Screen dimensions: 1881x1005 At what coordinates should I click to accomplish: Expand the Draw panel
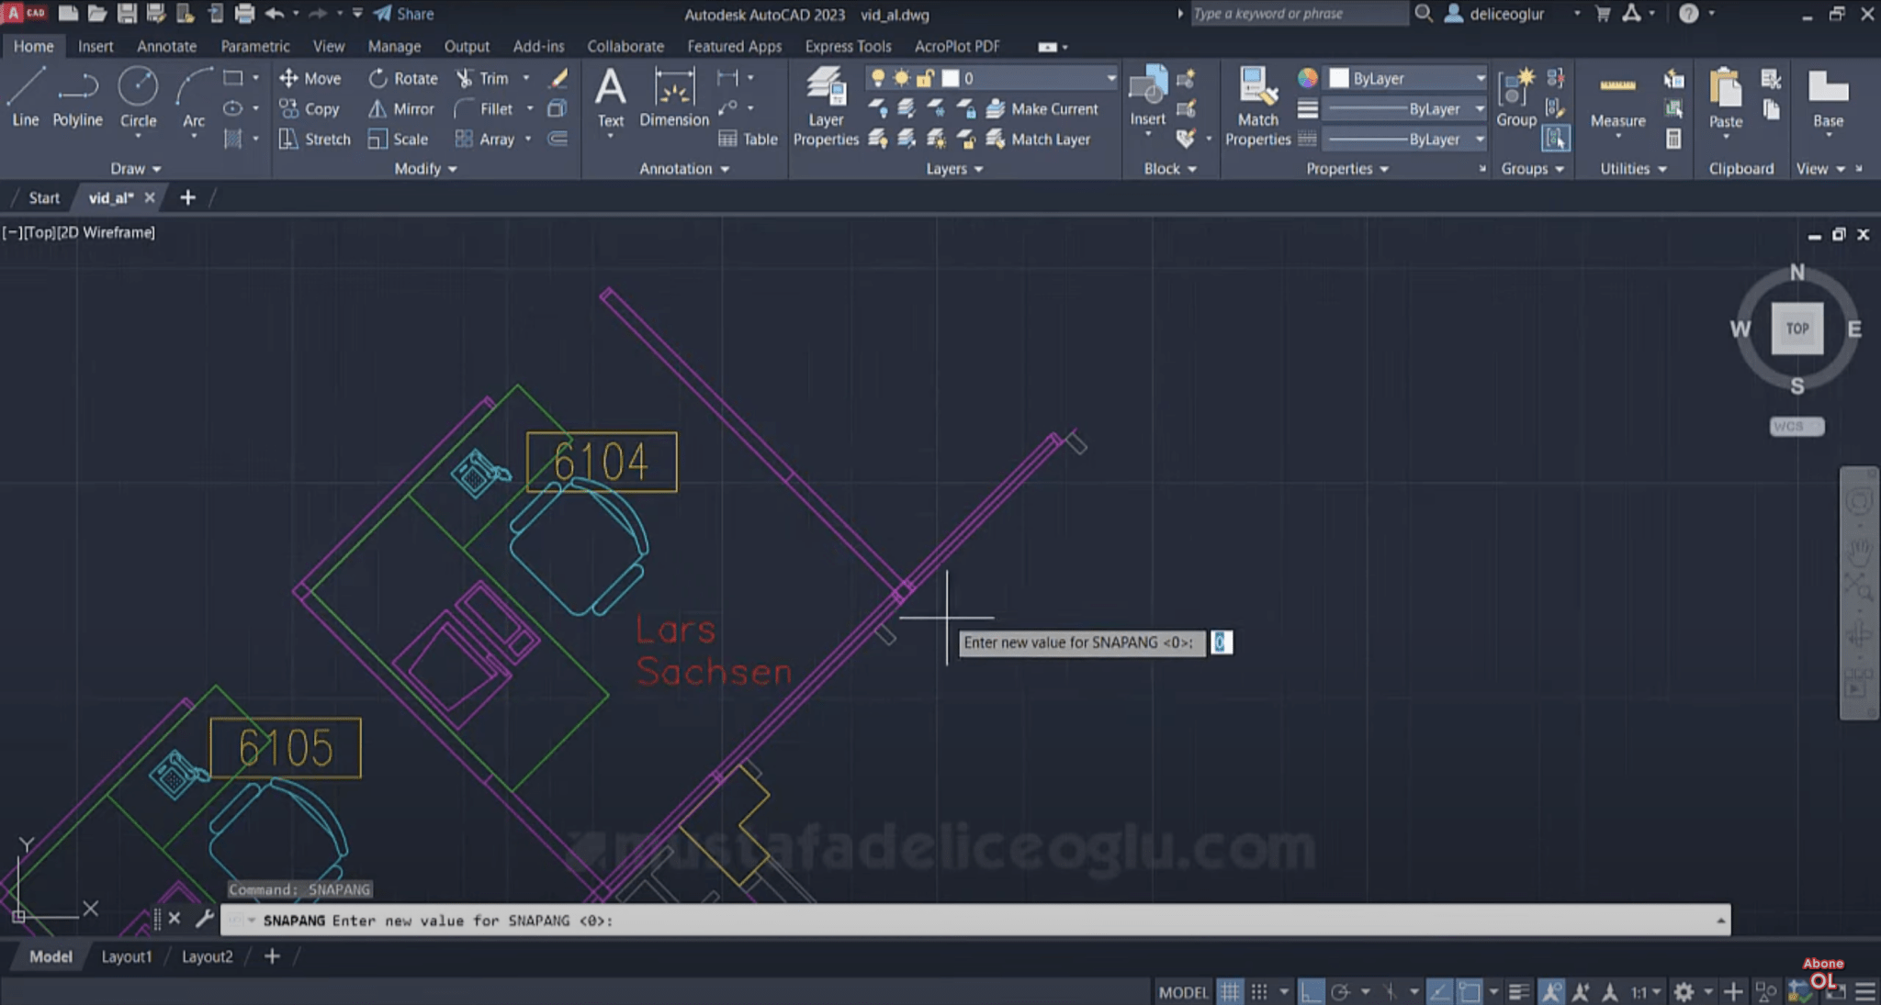(135, 169)
